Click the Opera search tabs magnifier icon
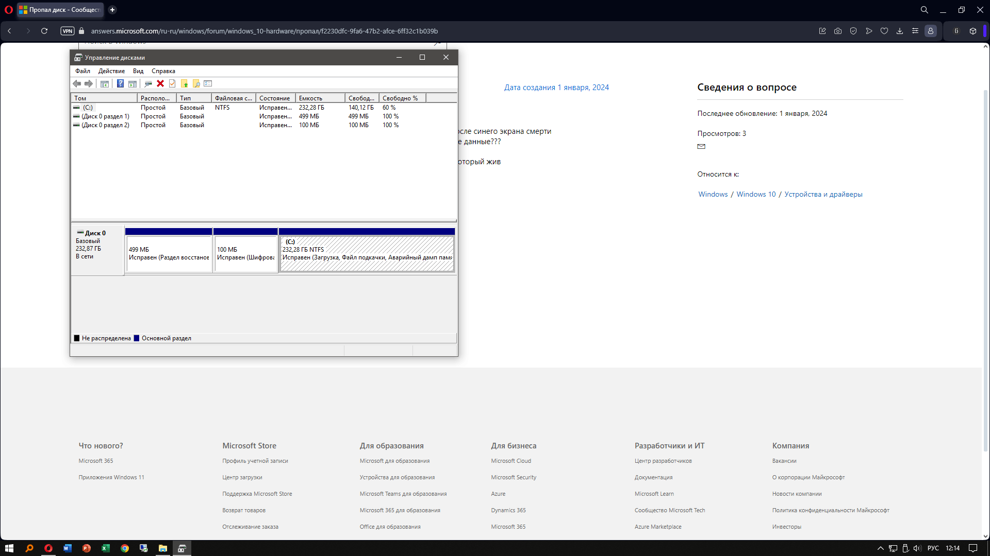This screenshot has width=990, height=556. pyautogui.click(x=925, y=10)
